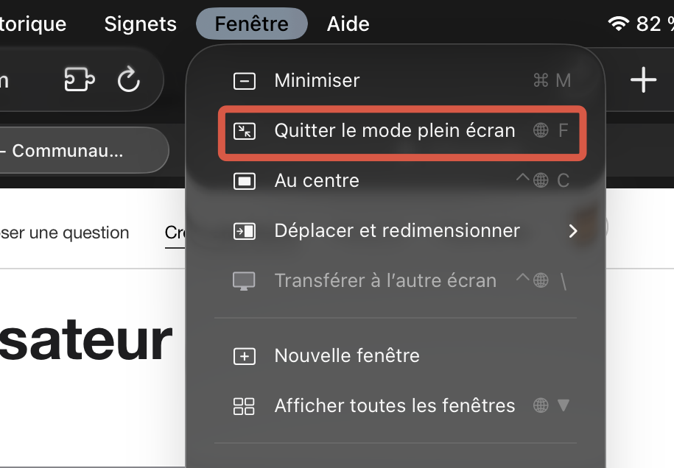The width and height of the screenshot is (674, 468).
Task: Open the Fenêtre menu
Action: click(x=251, y=24)
